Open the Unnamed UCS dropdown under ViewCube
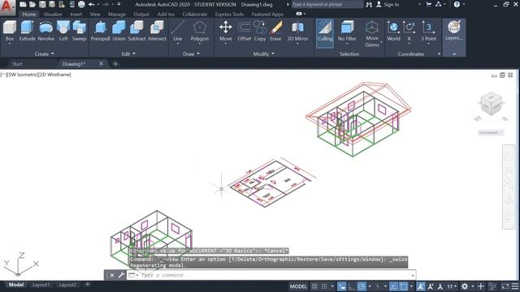This screenshot has width=520, height=292. pos(491,132)
